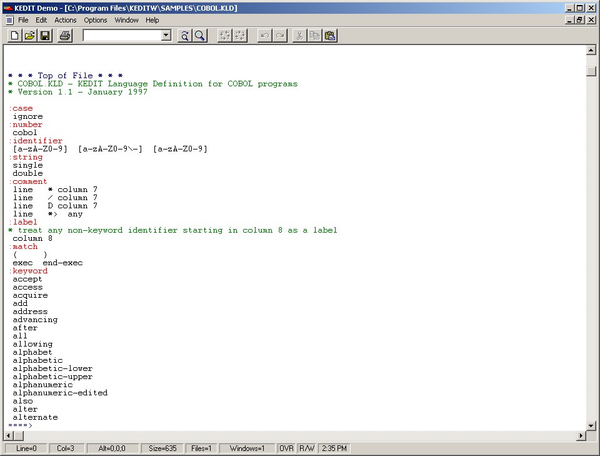The width and height of the screenshot is (600, 456).
Task: Open the Actions menu
Action: 66,20
